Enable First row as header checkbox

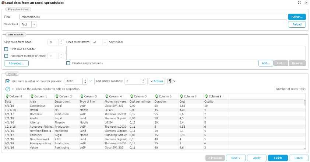[x=6, y=49]
